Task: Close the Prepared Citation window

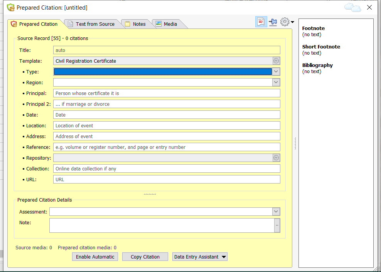Action: (x=369, y=8)
